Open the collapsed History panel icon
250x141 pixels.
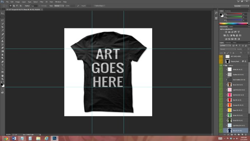[216, 13]
